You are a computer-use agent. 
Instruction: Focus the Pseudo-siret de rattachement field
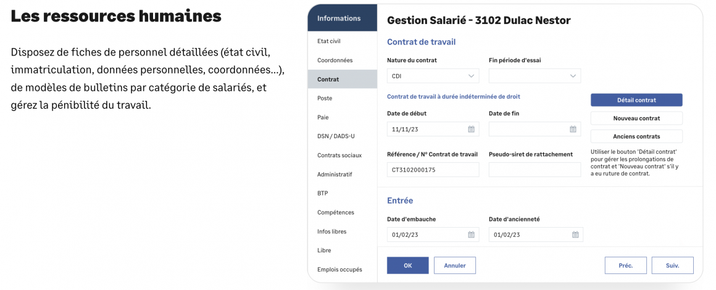[x=535, y=170]
